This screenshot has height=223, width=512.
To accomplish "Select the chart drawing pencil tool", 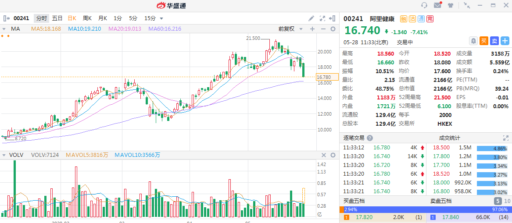I will click(311, 18).
